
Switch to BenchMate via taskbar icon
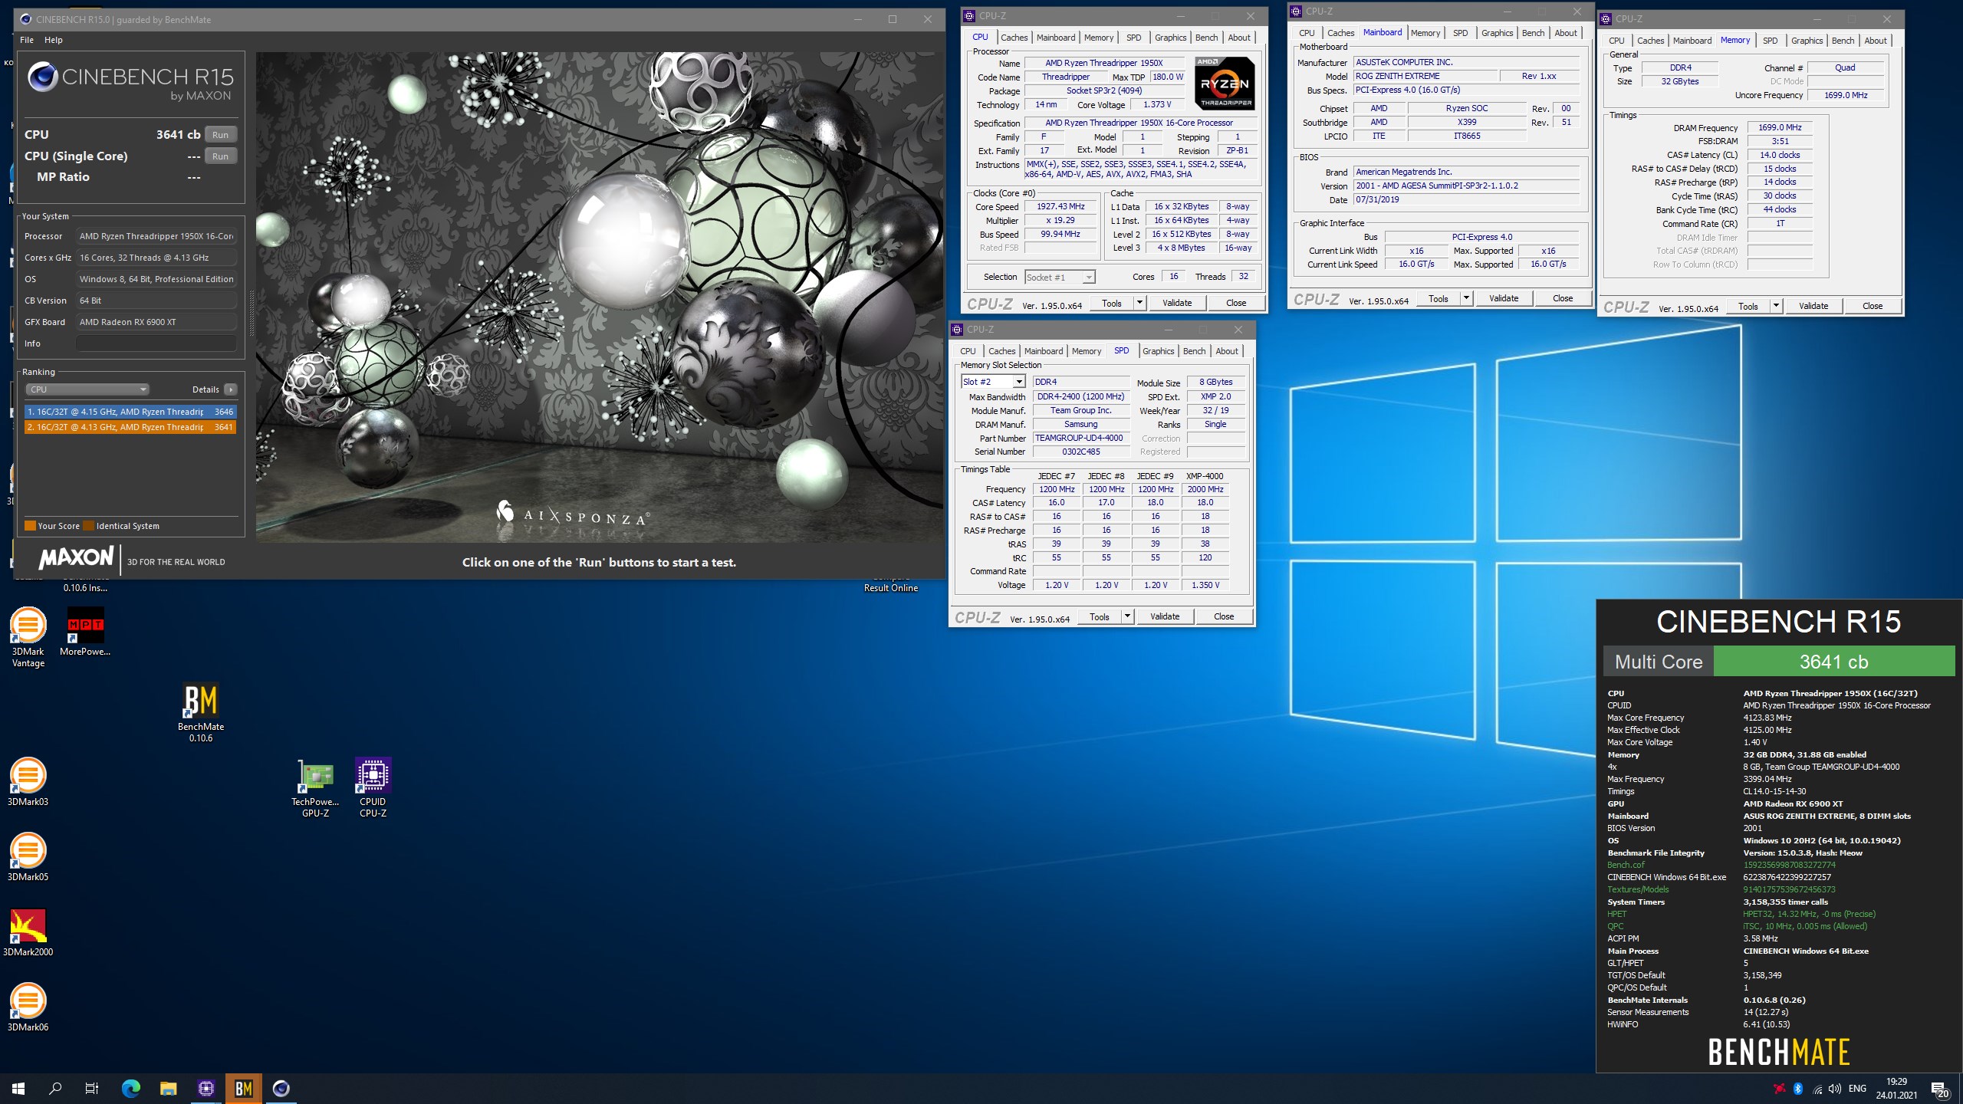(x=243, y=1089)
